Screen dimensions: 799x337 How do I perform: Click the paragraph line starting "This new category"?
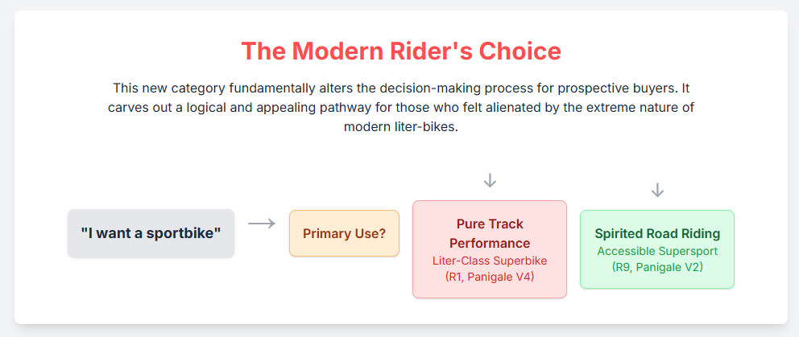(401, 87)
